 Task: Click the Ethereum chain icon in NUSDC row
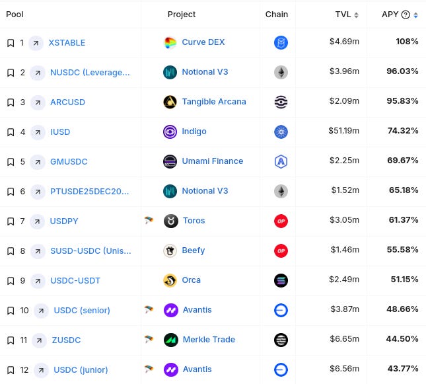[281, 73]
